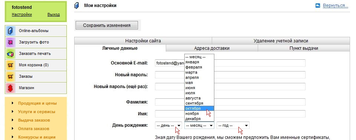The image size is (356, 140).
Task: Select октября in the month list
Action: [199, 108]
